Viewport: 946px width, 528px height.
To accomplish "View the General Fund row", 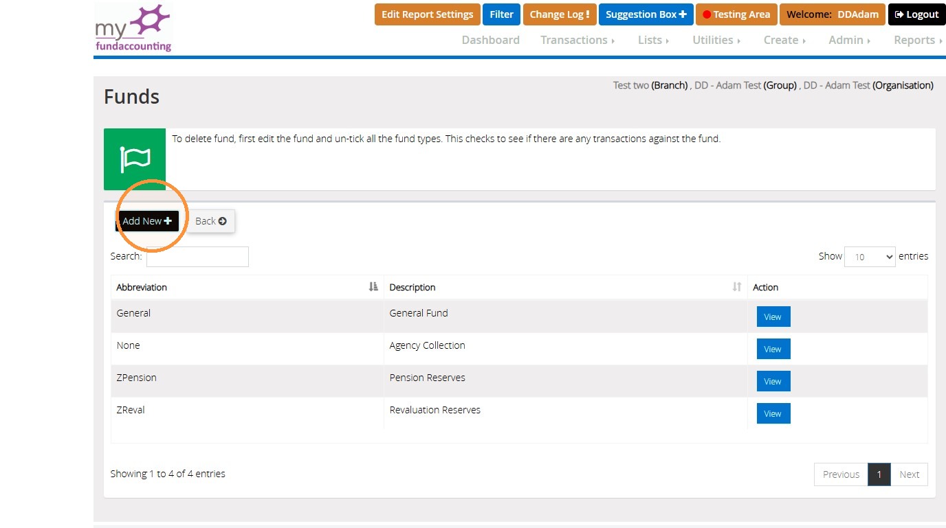I will coord(773,317).
